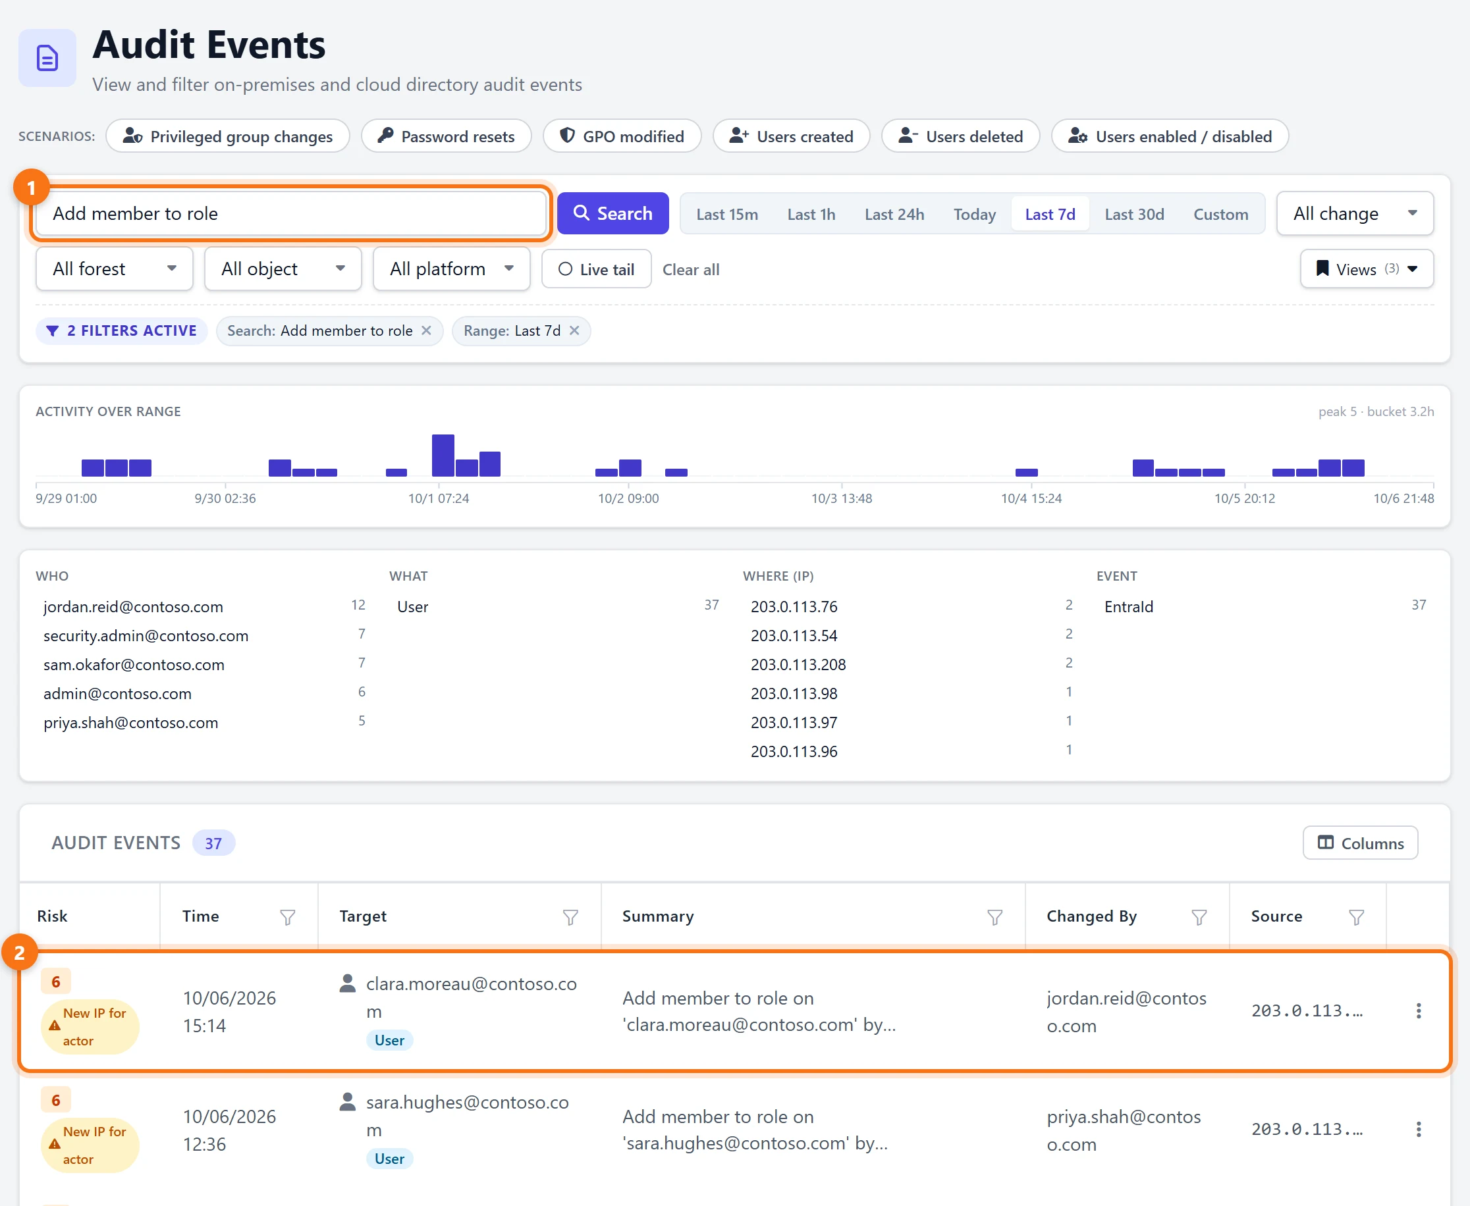This screenshot has width=1470, height=1206.
Task: Click the warning icon in clara.moreau row
Action: tap(54, 1026)
